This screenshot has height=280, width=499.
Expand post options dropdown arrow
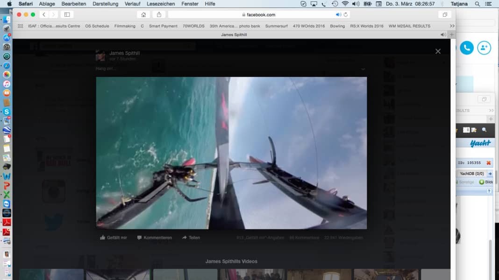(x=363, y=69)
